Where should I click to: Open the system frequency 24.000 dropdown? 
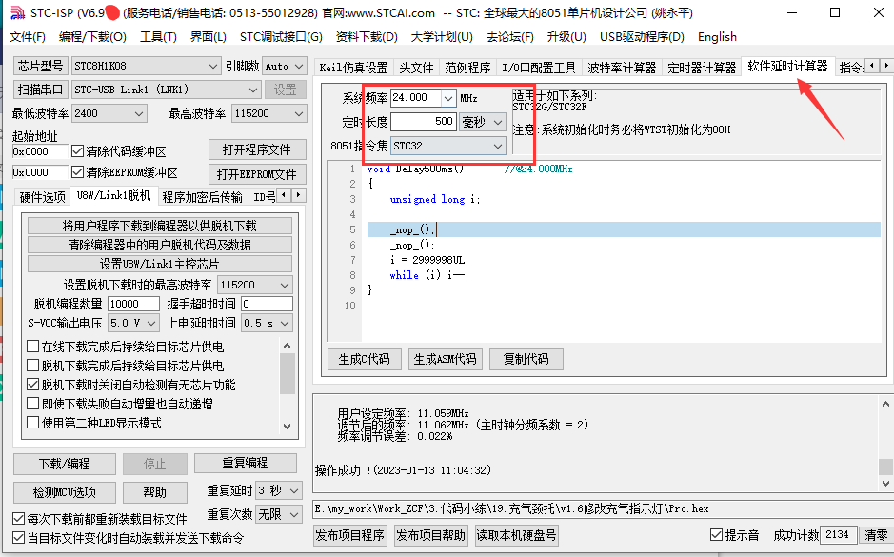(x=448, y=98)
